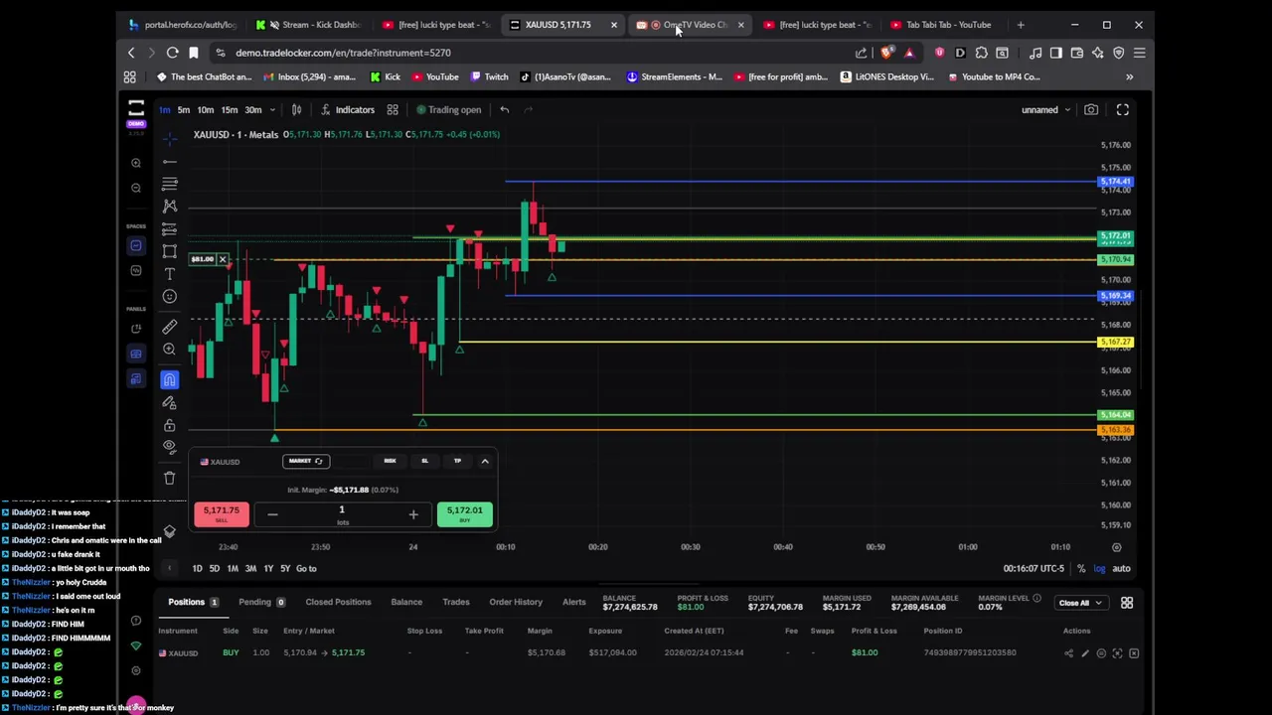The height and width of the screenshot is (715, 1272).
Task: Close the $81.00 position marker on chart
Action: click(x=223, y=259)
